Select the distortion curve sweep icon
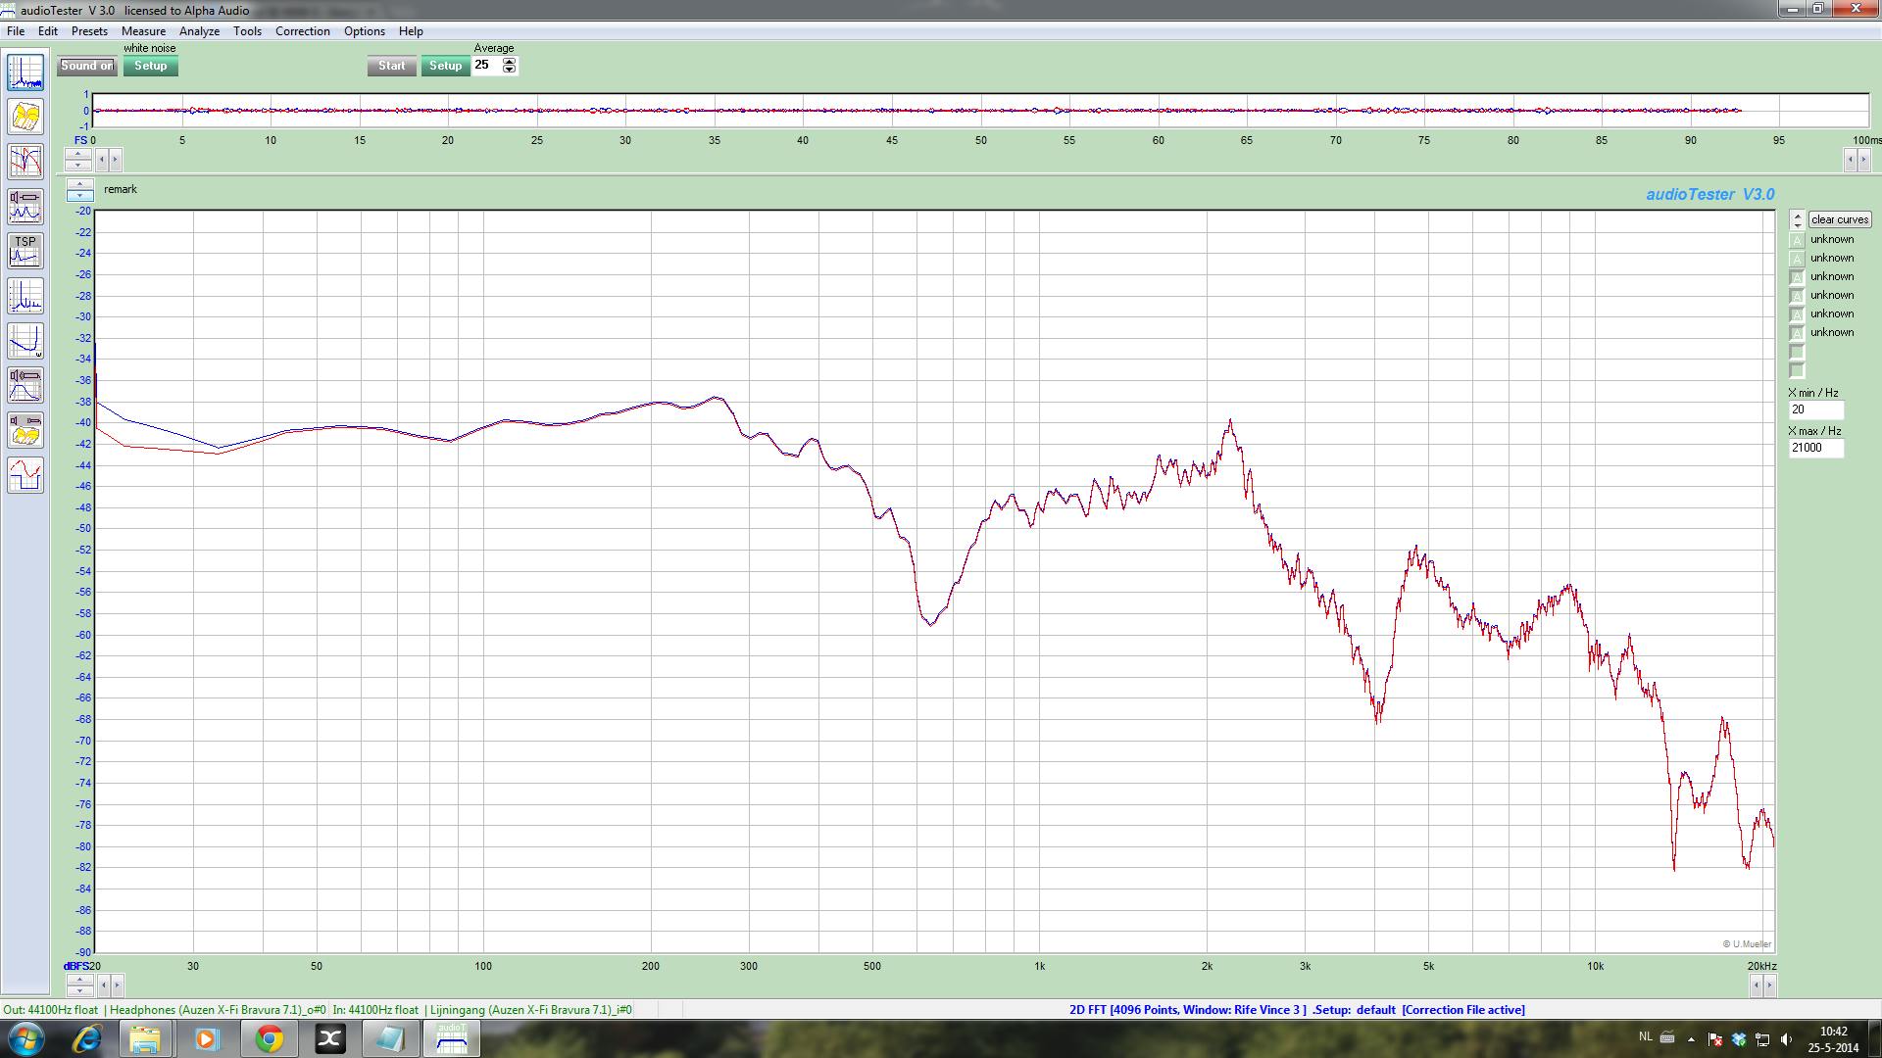Viewport: 1882px width, 1058px height. pyautogui.click(x=25, y=341)
